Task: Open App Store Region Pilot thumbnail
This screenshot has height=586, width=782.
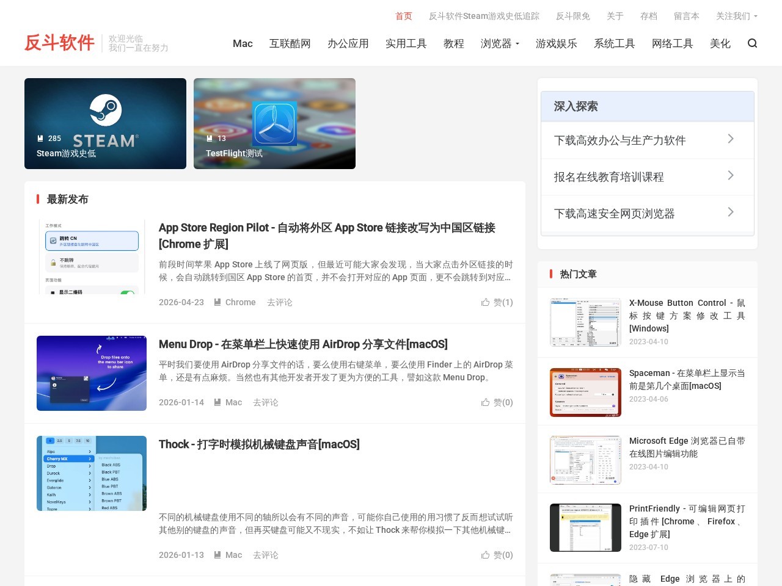Action: coord(92,257)
